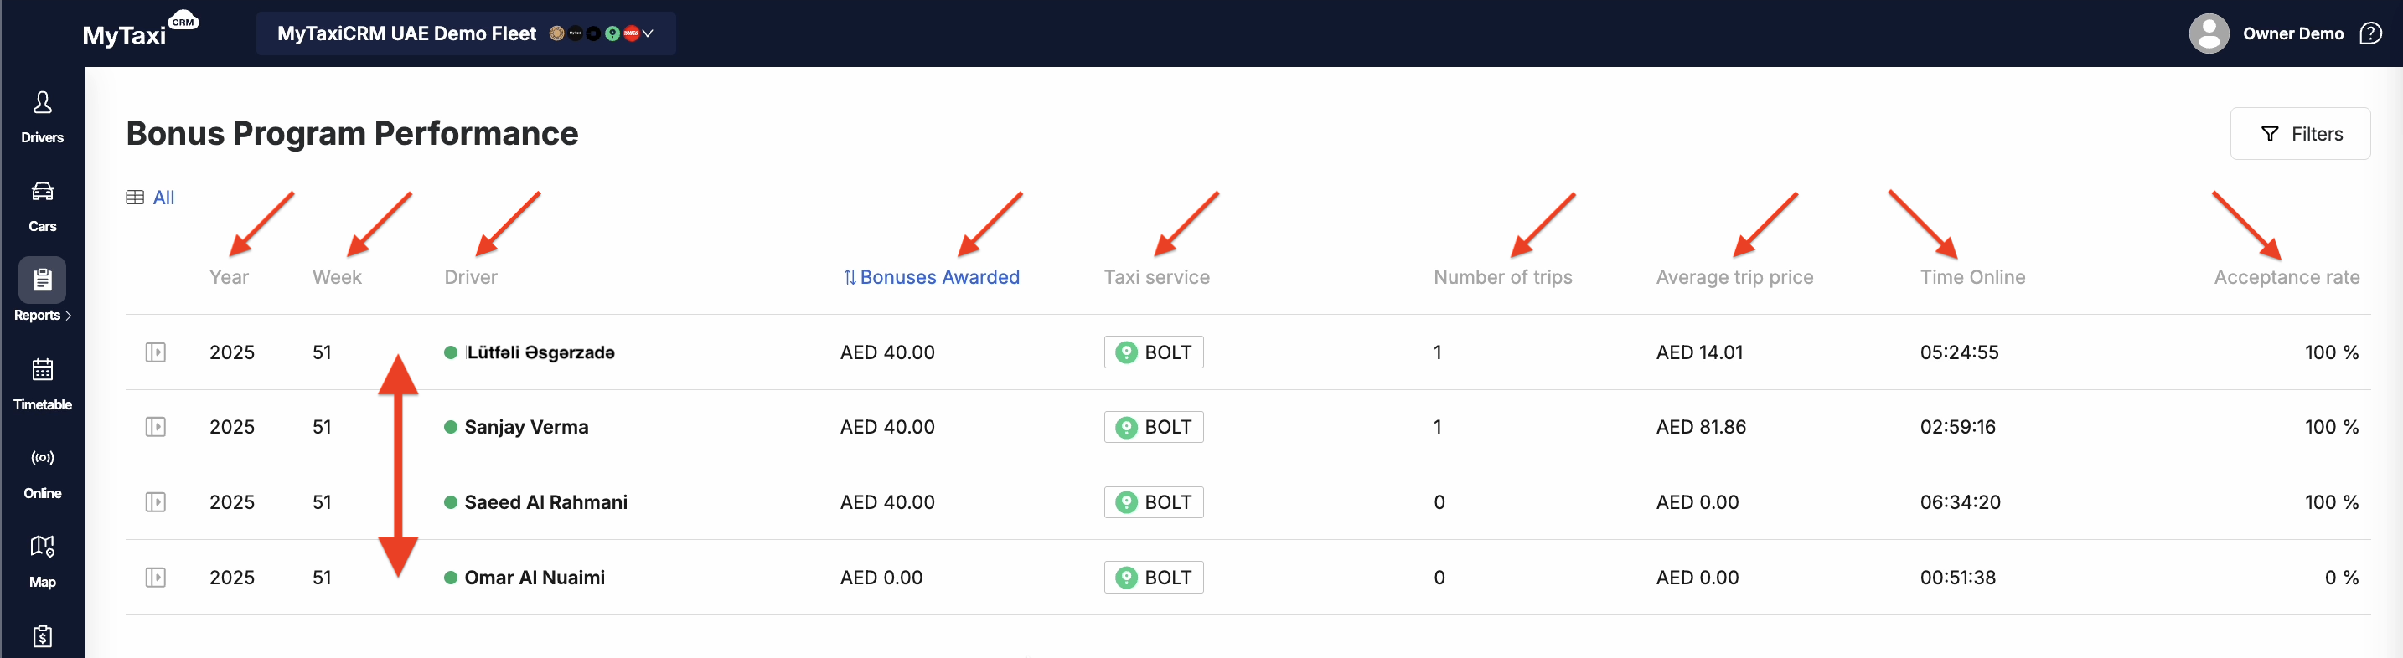The width and height of the screenshot is (2403, 658).
Task: Expand the Reports submenu chevron
Action: click(69, 316)
